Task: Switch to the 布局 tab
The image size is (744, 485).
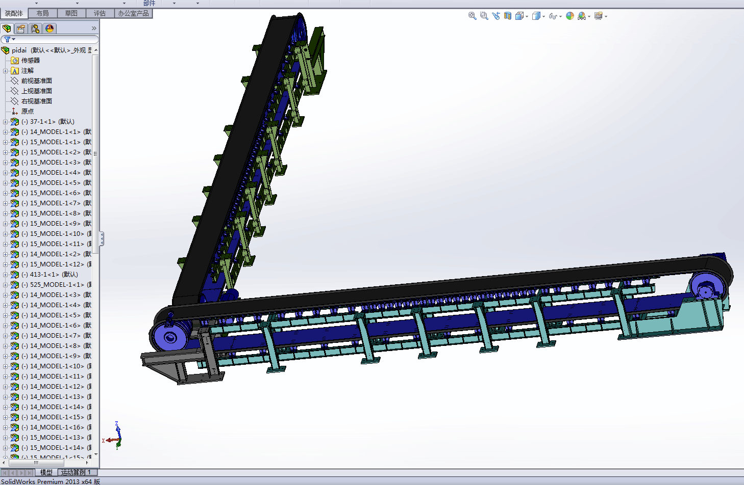Action: (x=43, y=13)
